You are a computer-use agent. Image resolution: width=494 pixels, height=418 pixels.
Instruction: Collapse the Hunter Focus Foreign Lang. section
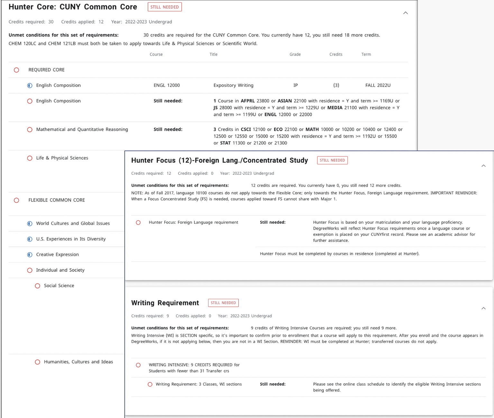click(x=483, y=166)
